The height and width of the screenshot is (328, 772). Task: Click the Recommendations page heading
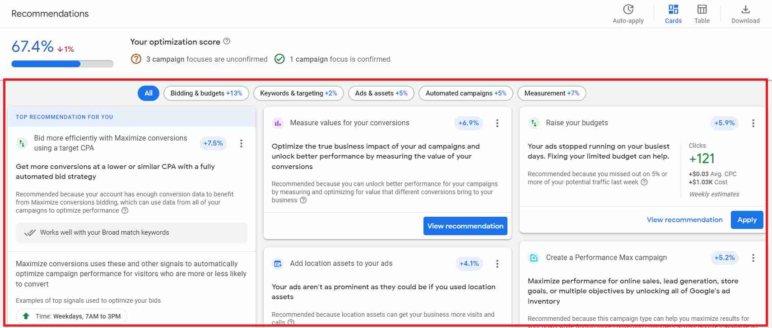(50, 14)
